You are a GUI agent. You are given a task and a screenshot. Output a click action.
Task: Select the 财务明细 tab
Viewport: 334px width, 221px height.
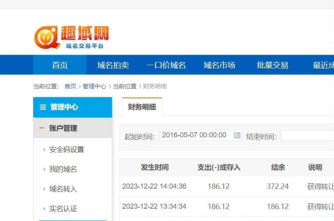(x=142, y=107)
